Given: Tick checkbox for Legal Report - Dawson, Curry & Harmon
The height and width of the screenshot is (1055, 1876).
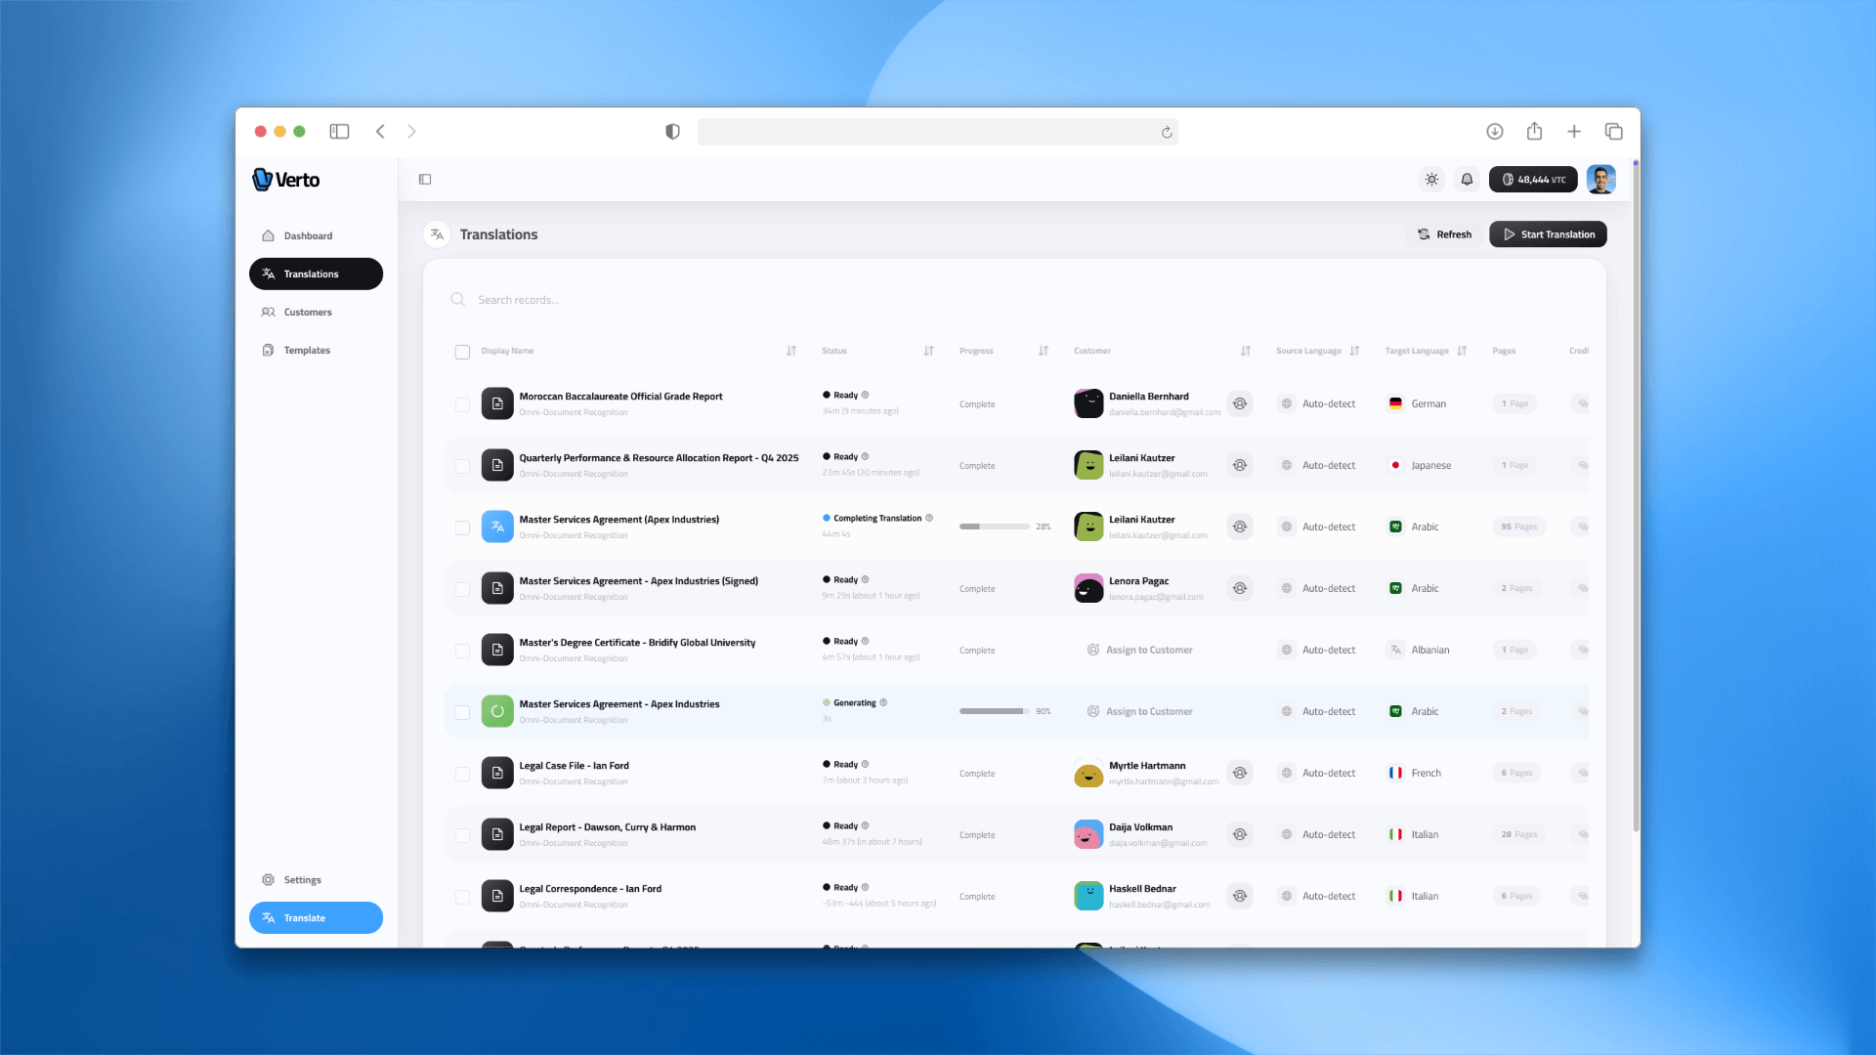Looking at the screenshot, I should click(x=462, y=835).
